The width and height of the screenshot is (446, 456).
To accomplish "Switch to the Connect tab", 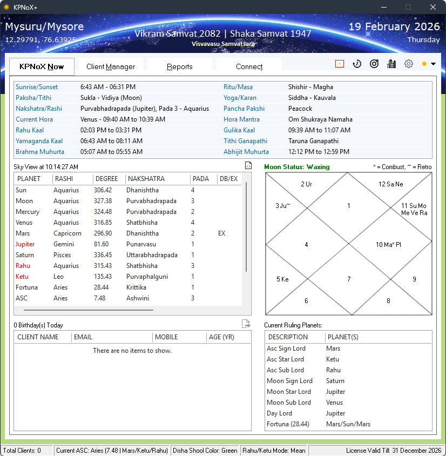I will point(249,66).
